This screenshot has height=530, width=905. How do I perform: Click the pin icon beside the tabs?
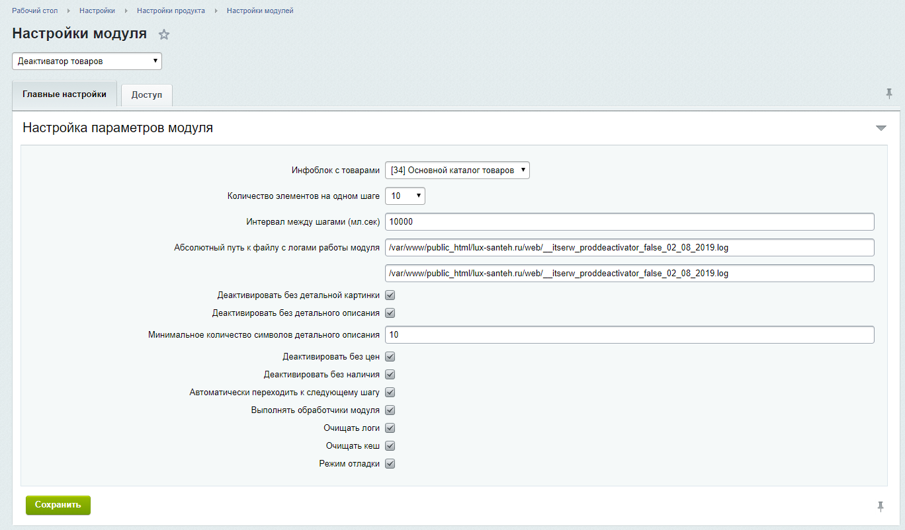889,94
